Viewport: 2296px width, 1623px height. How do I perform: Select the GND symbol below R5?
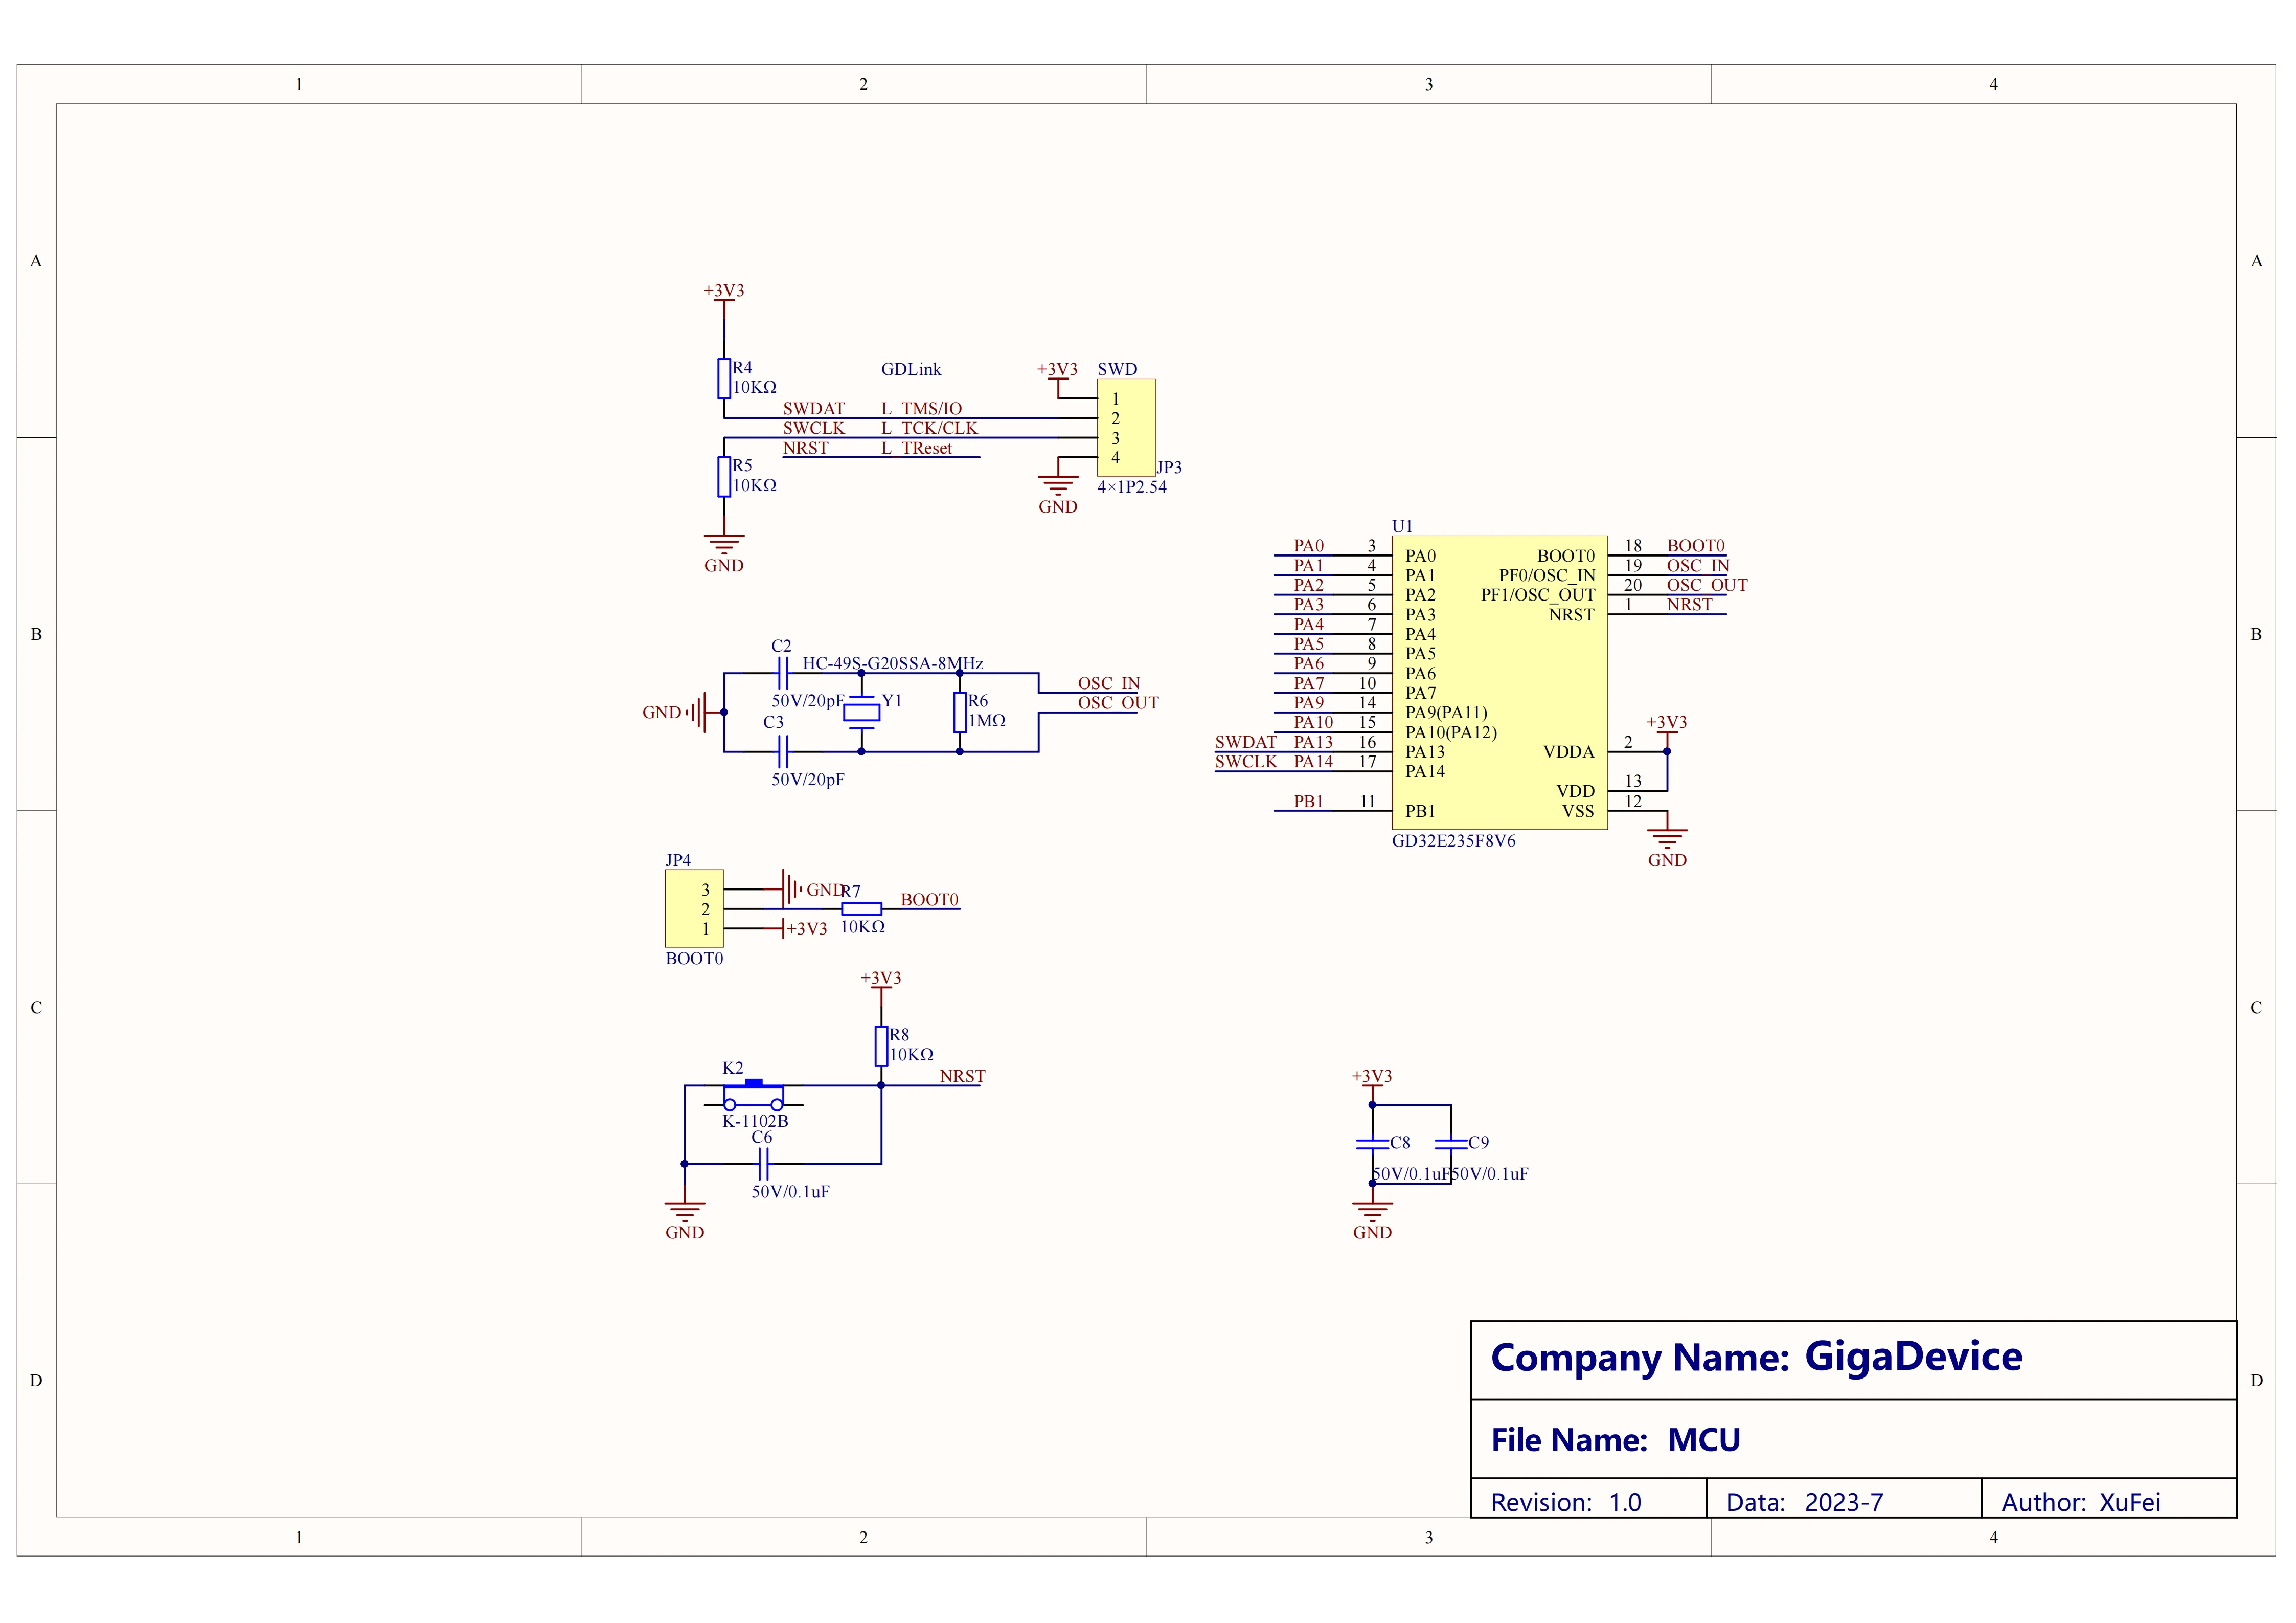tap(724, 541)
